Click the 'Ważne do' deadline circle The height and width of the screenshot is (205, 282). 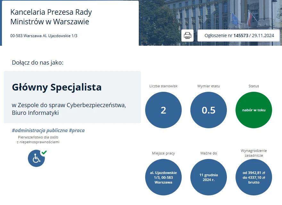pos(209,177)
